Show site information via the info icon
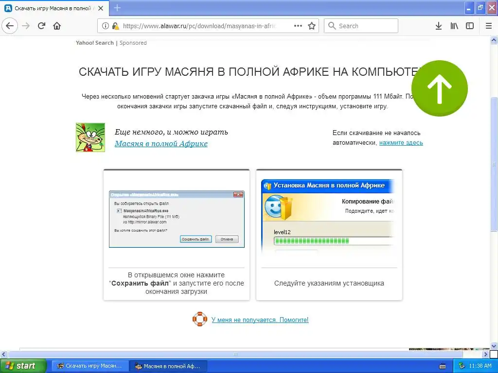This screenshot has height=373, width=498. pyautogui.click(x=106, y=26)
